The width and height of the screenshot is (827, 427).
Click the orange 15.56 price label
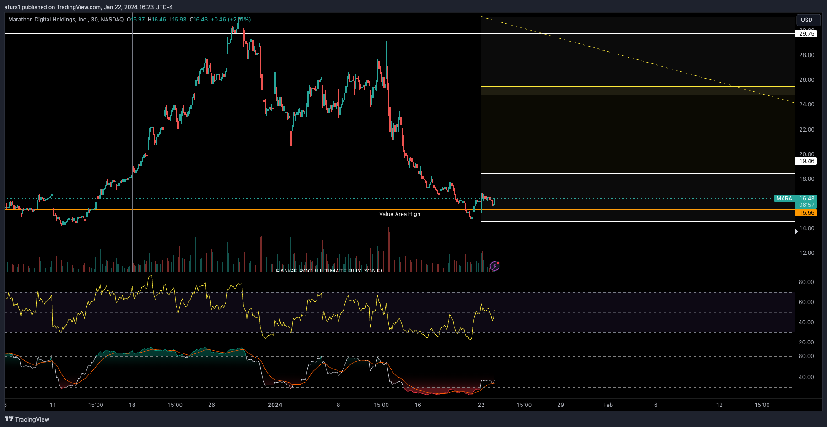coord(806,213)
